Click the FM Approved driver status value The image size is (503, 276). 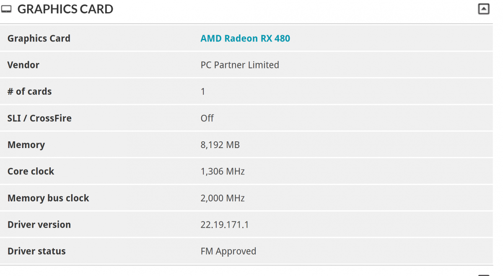(x=228, y=251)
